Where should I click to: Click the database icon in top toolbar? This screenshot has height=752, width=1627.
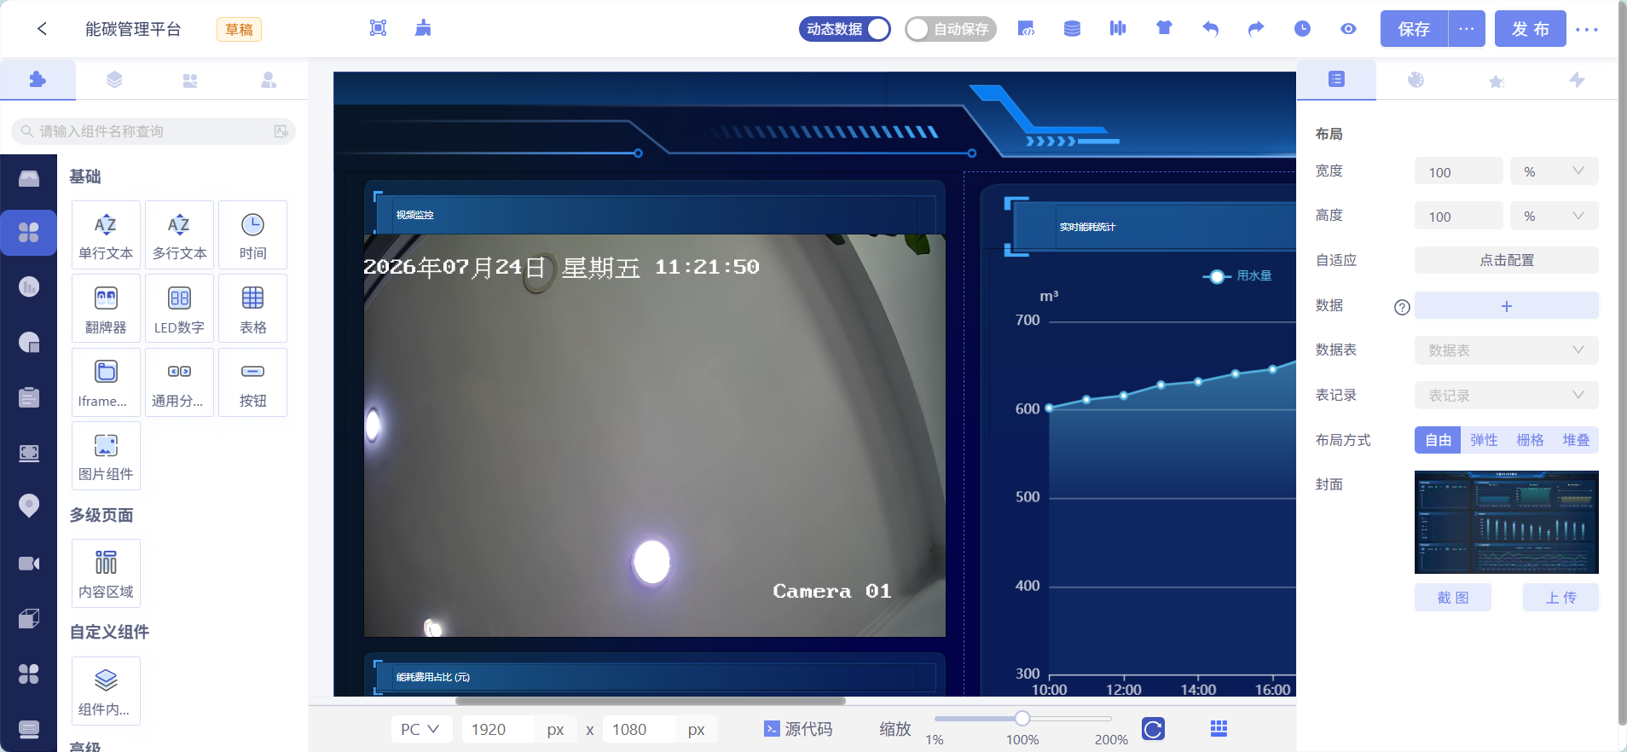point(1072,29)
